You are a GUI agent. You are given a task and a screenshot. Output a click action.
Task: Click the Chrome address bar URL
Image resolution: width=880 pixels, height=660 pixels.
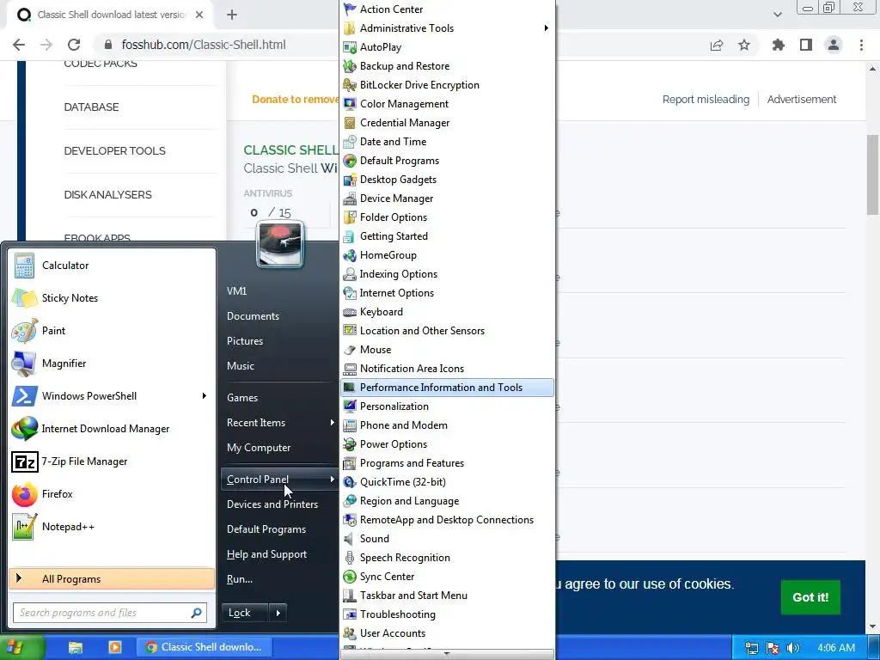coord(204,45)
